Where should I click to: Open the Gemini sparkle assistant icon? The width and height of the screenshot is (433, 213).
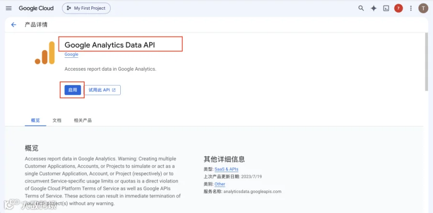click(373, 8)
